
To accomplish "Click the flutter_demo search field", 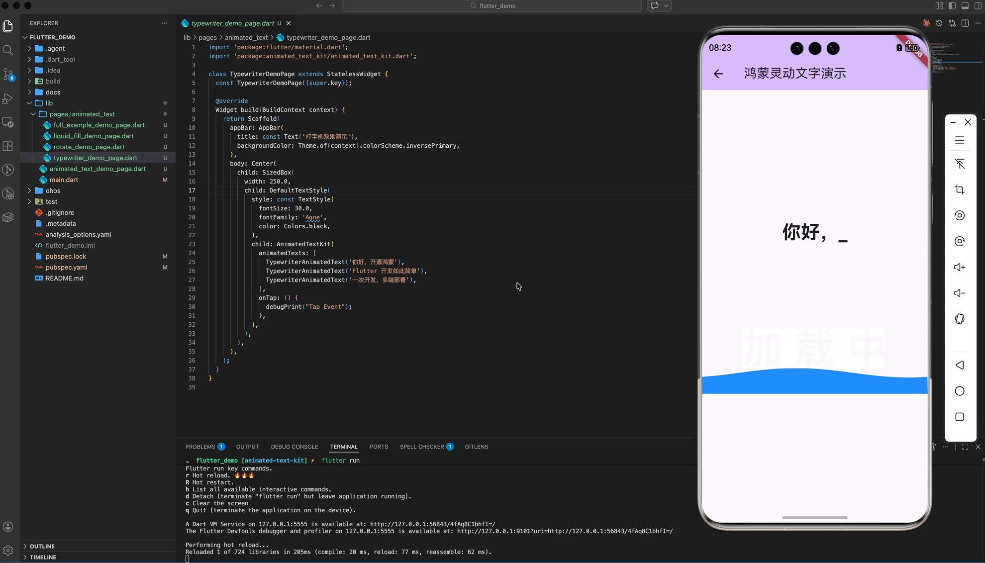I will click(x=492, y=6).
